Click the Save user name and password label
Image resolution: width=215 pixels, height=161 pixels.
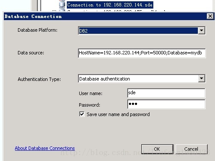point(118,114)
